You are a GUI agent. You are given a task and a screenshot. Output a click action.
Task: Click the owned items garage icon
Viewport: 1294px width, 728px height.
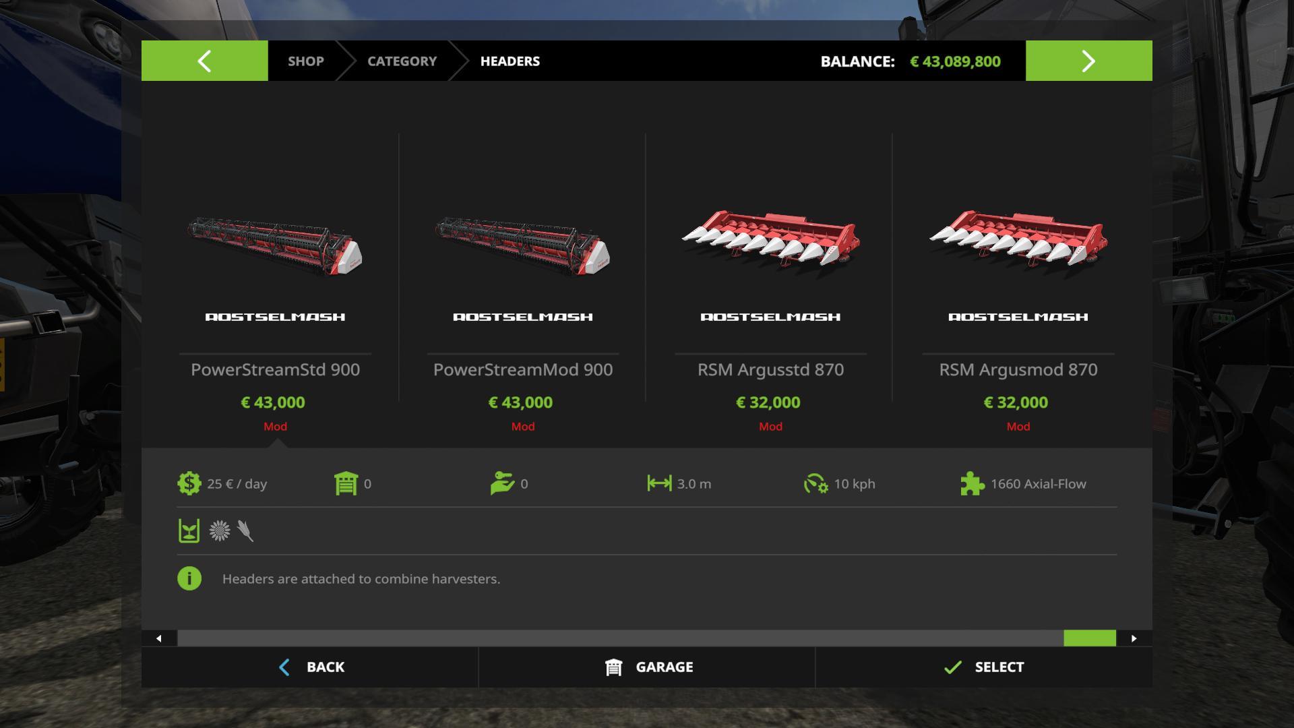(346, 483)
